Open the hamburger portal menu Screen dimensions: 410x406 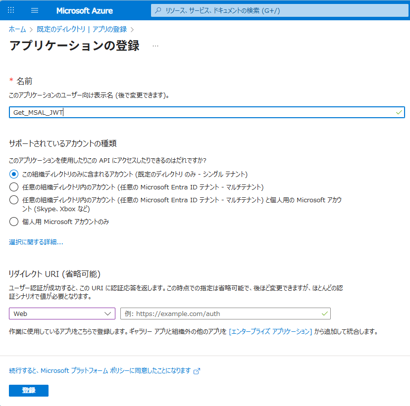point(35,10)
